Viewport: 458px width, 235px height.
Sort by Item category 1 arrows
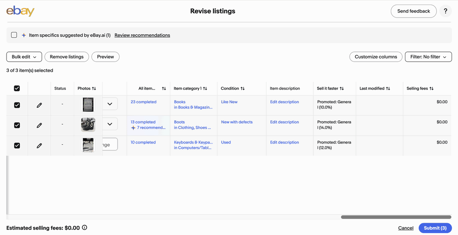point(205,88)
